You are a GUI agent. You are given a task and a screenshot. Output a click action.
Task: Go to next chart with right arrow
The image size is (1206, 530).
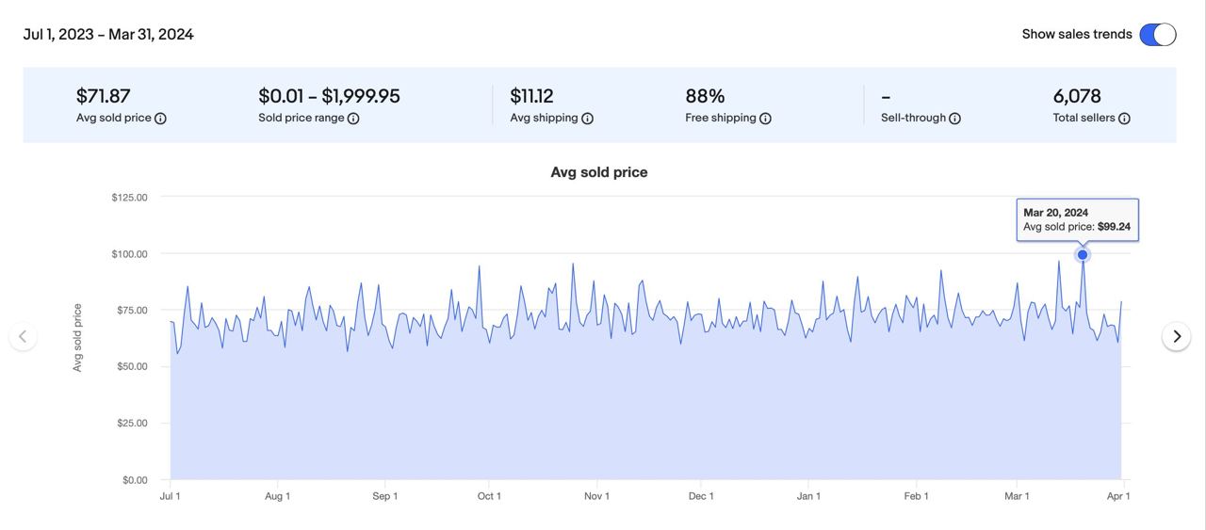[1176, 336]
